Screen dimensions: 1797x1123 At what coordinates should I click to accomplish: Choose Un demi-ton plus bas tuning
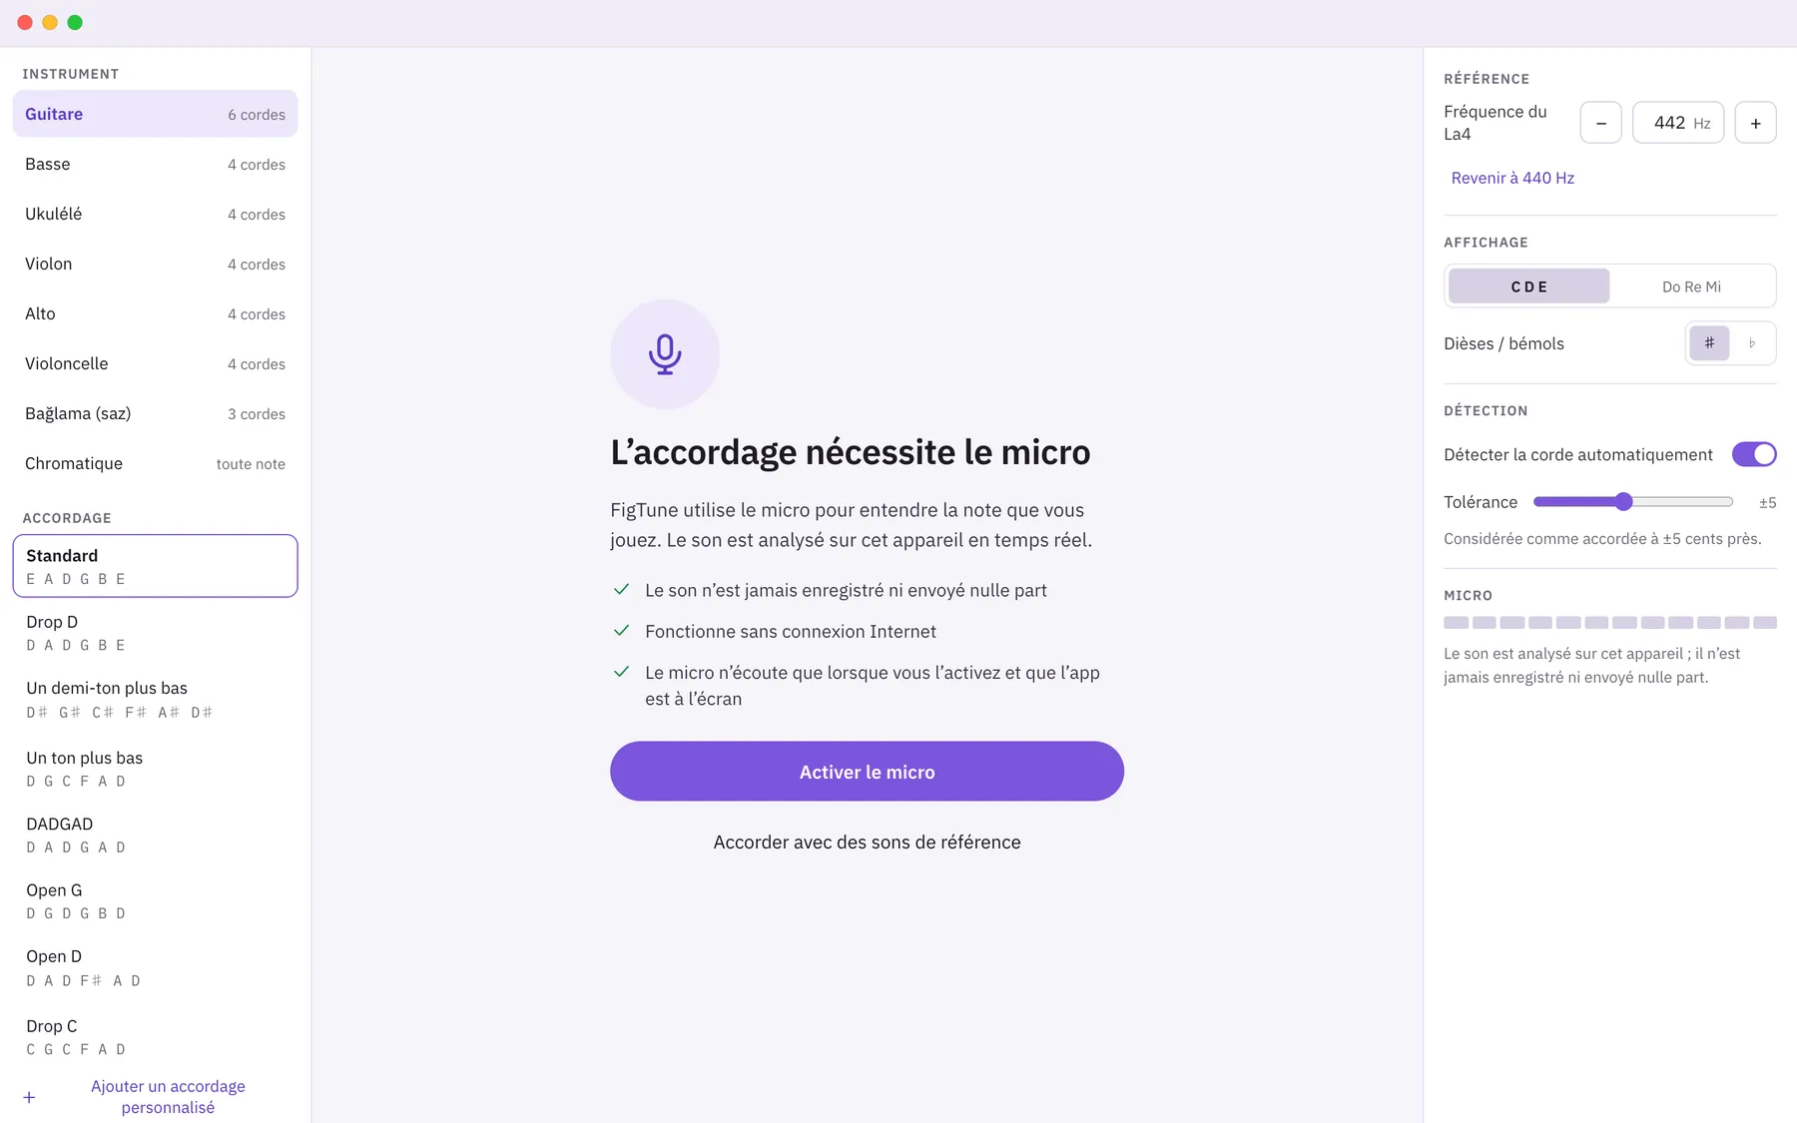tap(155, 699)
